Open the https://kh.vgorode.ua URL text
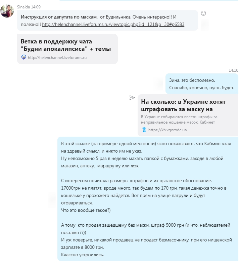Image resolution: width=241 pixels, height=264 pixels. [x=167, y=130]
